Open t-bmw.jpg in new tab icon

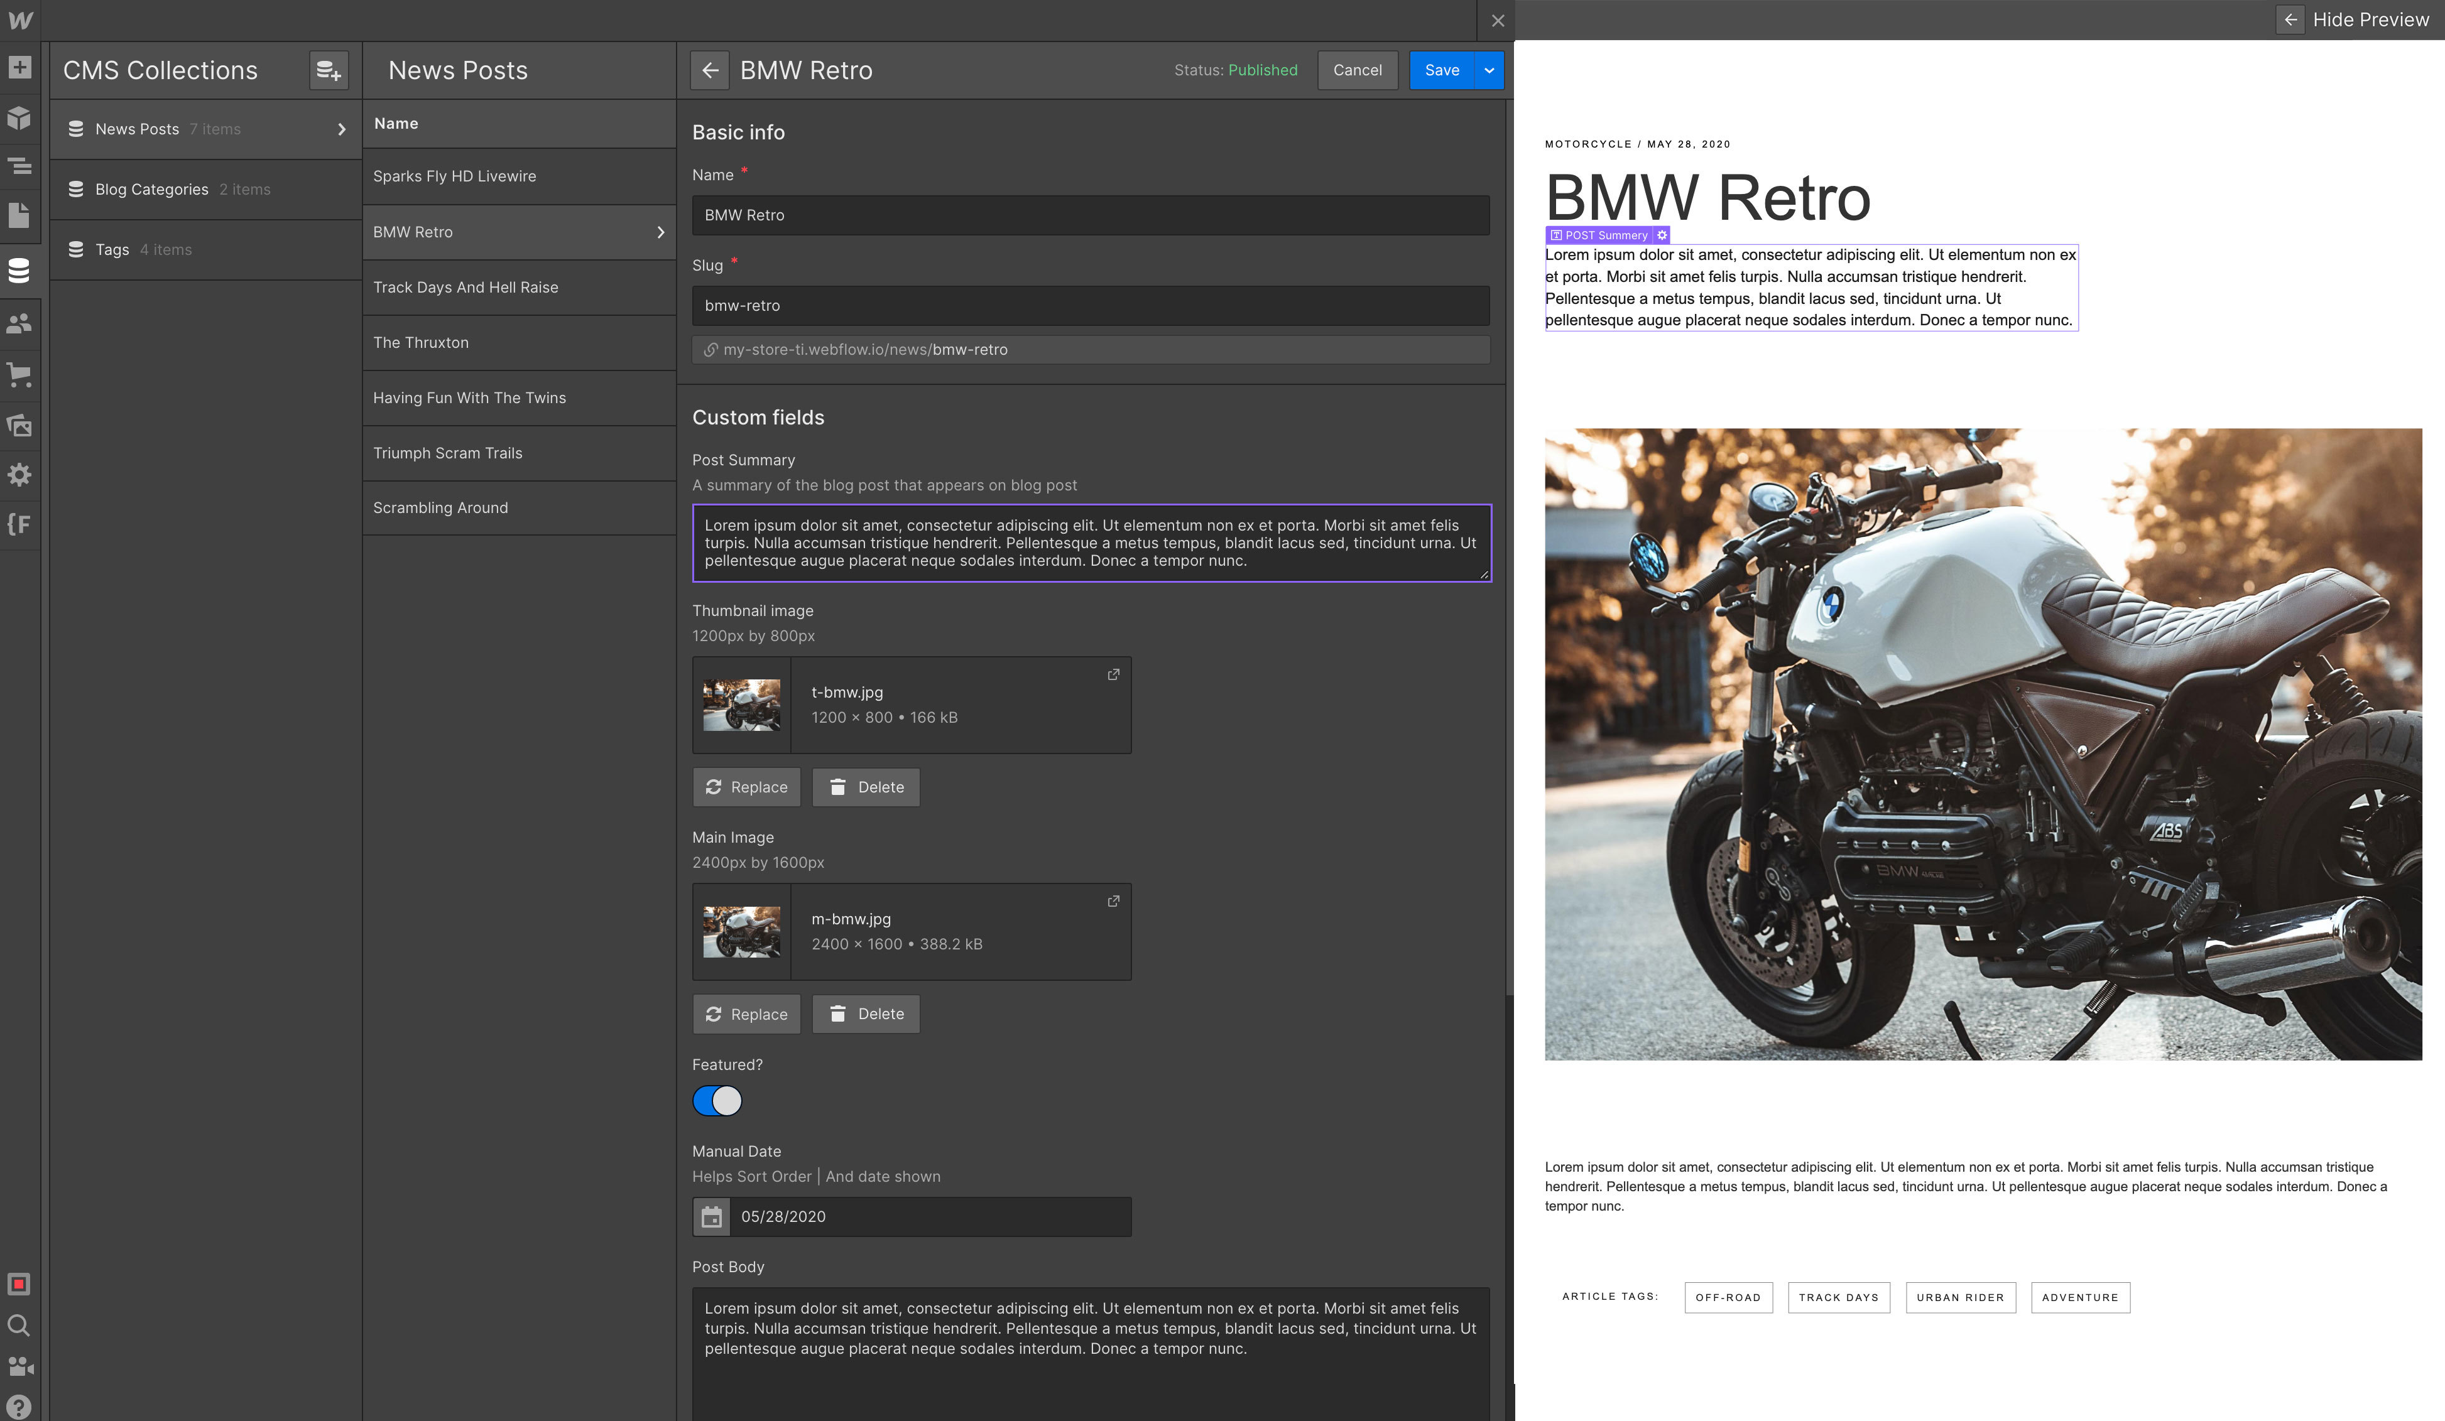click(1113, 674)
